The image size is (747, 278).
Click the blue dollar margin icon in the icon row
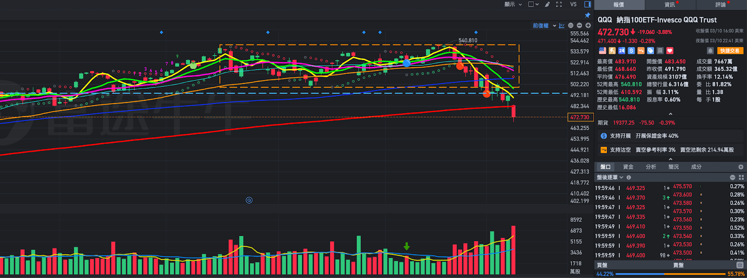click(x=631, y=50)
